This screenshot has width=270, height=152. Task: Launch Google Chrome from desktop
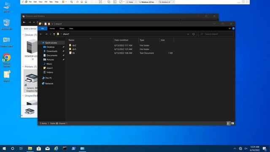click(x=7, y=60)
